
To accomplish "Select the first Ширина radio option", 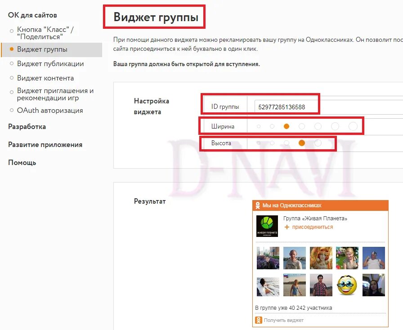I will pos(259,126).
